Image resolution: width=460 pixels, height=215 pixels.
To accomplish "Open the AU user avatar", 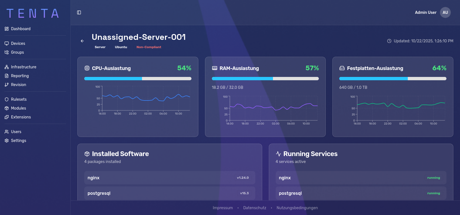I will coord(445,12).
